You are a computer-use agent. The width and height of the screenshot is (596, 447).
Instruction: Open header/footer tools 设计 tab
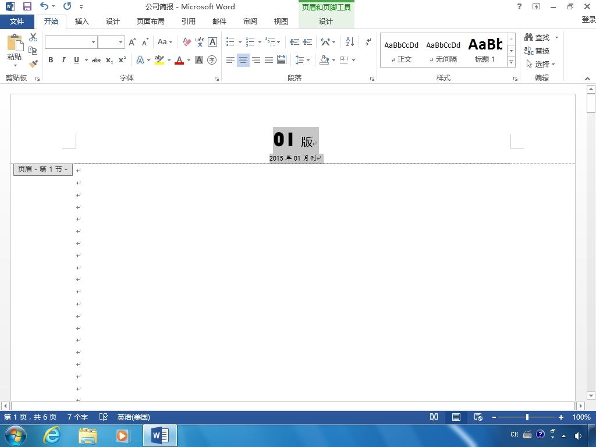326,22
